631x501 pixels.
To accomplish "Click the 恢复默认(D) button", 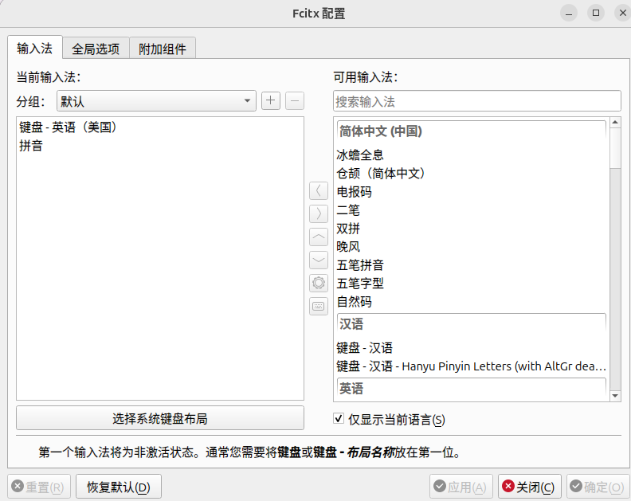I will [119, 487].
